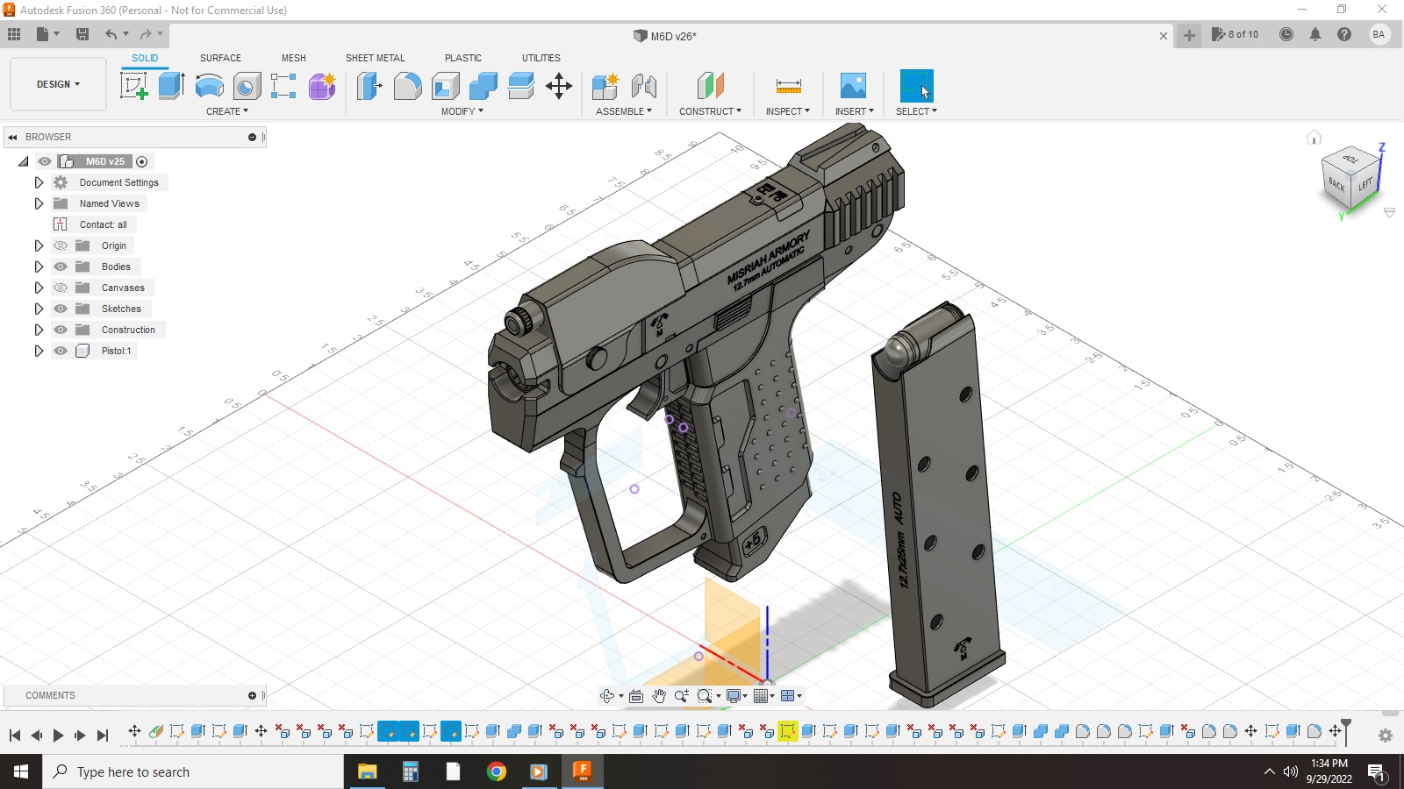This screenshot has height=789, width=1404.
Task: Switch to the SHEET METAL tab
Action: 376,58
